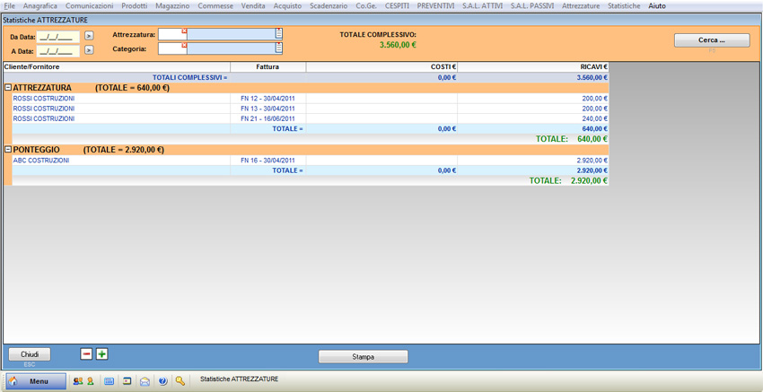Click the envelope mail icon
The image size is (763, 392).
pyautogui.click(x=145, y=381)
